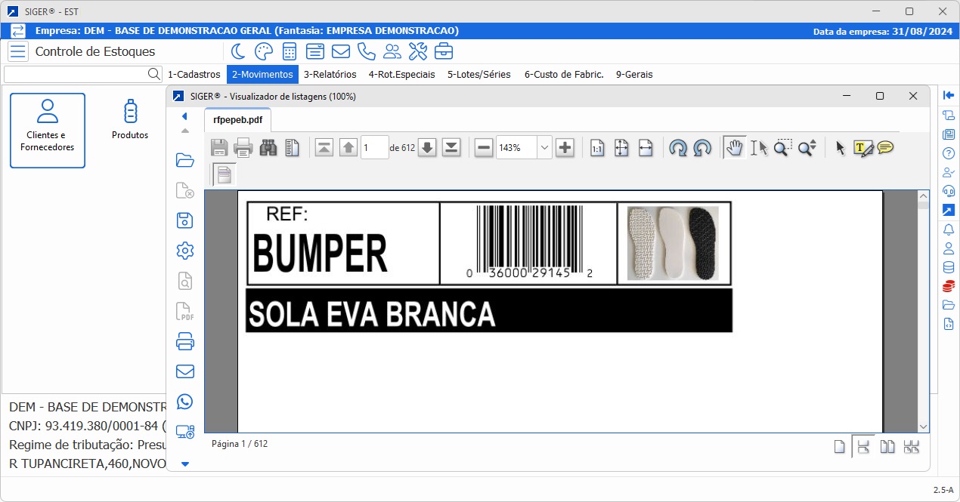960x502 pixels.
Task: Send listing by email envelope icon
Action: click(x=184, y=371)
